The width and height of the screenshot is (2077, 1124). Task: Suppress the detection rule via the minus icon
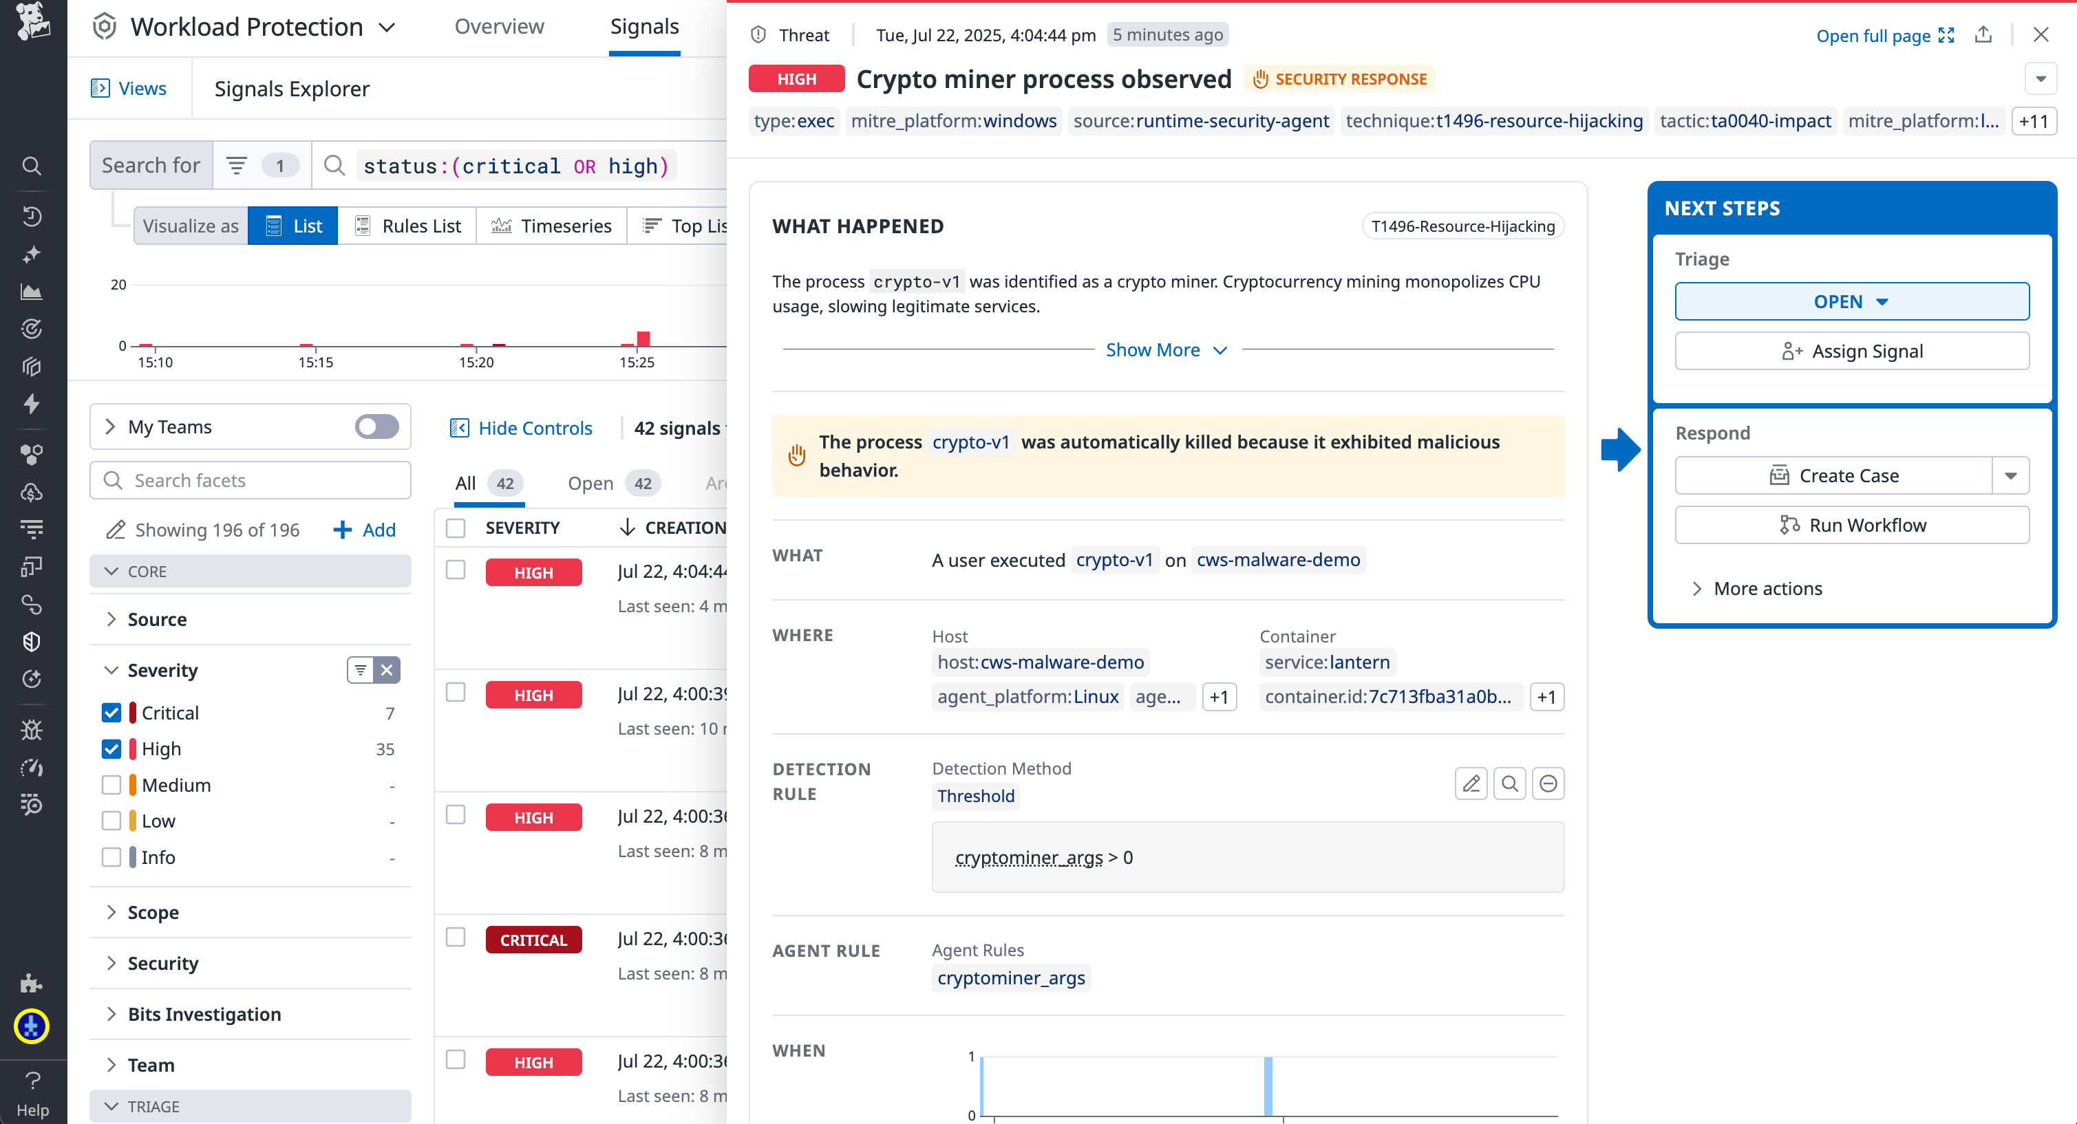pos(1547,782)
